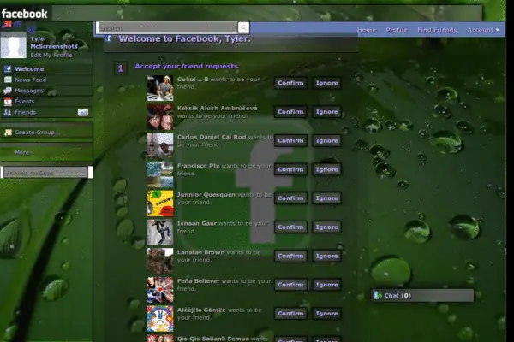Open Francisco Pte's profile photo
This screenshot has width=514, height=342.
(x=160, y=174)
